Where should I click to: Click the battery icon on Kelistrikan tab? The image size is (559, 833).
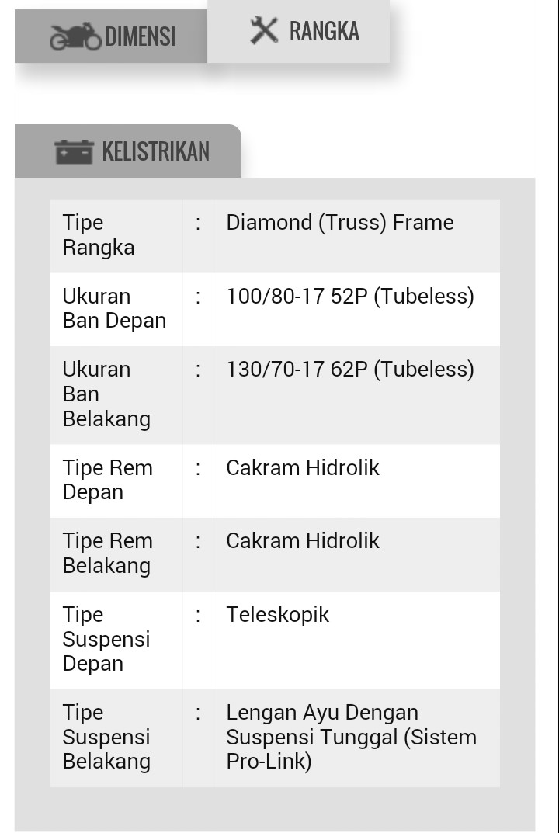pos(74,151)
